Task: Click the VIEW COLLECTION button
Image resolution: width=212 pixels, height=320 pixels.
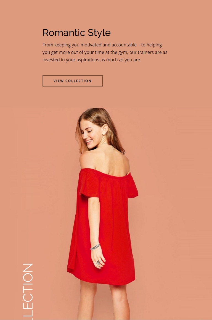Action: pos(72,81)
